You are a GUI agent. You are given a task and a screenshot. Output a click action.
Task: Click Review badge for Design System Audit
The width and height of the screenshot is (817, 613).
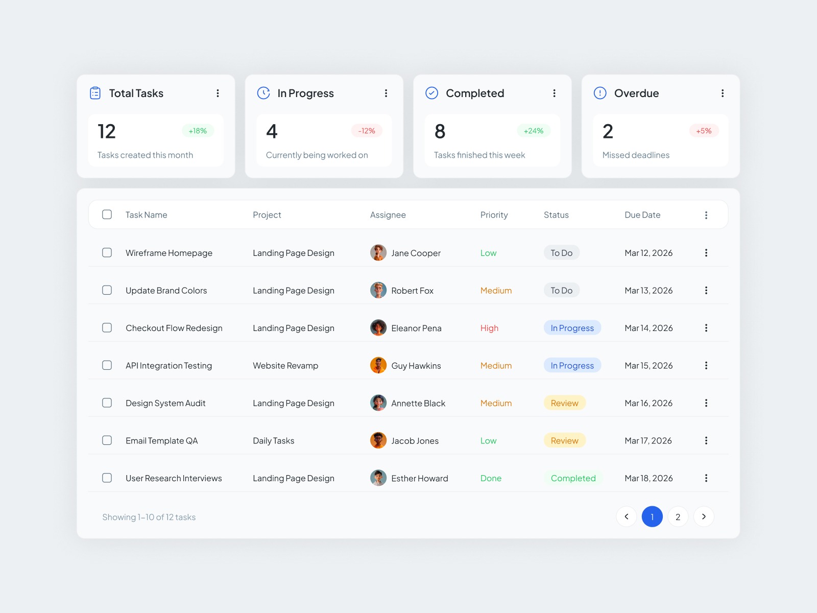[x=565, y=403]
